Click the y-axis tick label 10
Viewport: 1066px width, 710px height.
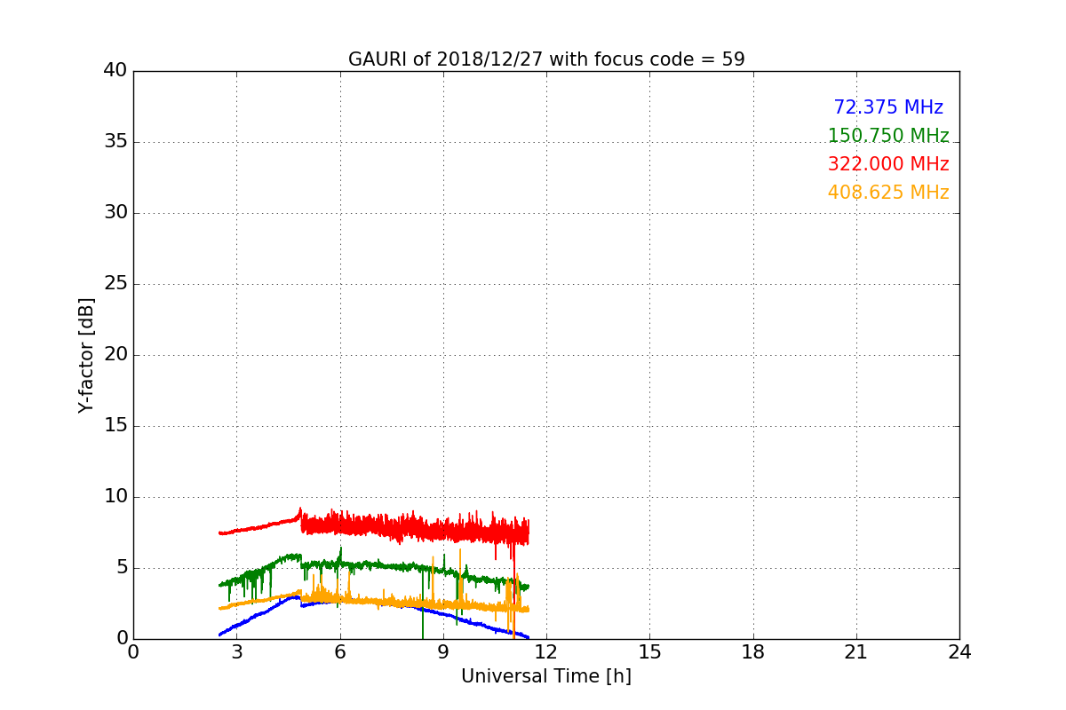(x=115, y=497)
